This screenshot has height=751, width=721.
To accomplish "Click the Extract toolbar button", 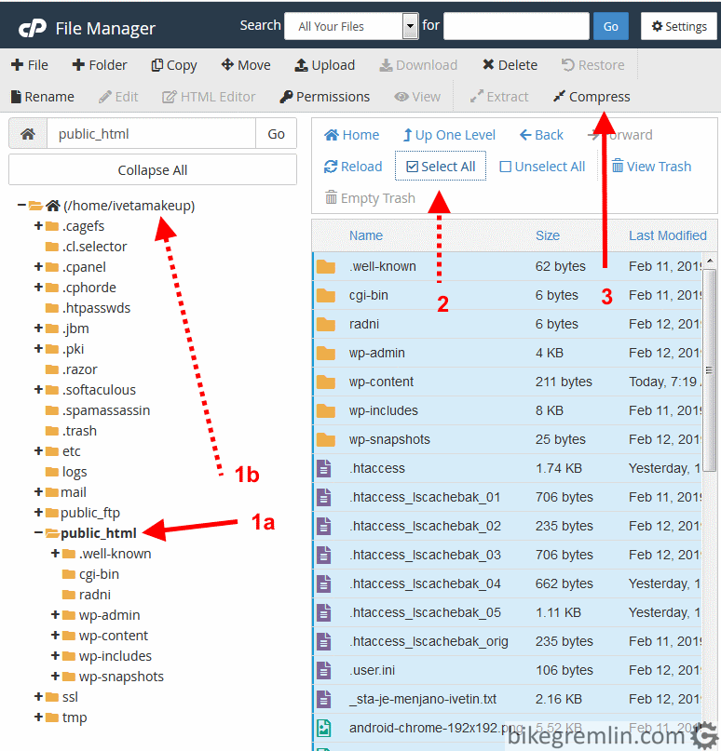I will pos(499,97).
